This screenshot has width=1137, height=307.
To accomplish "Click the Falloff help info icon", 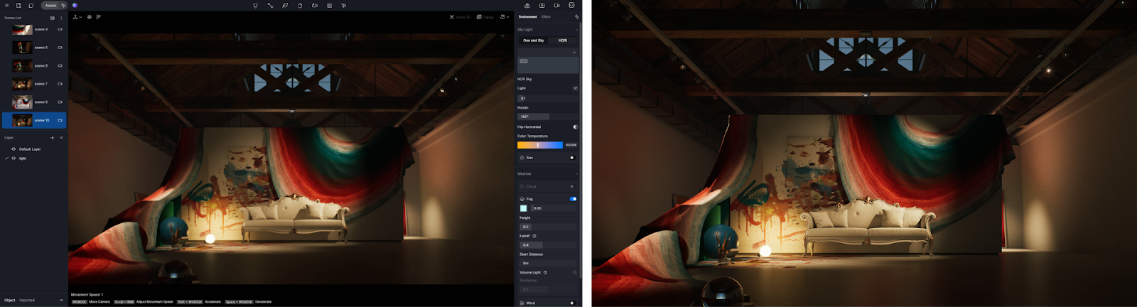I will click(534, 236).
